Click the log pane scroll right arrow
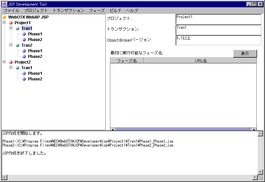The image size is (265, 182). [x=255, y=177]
